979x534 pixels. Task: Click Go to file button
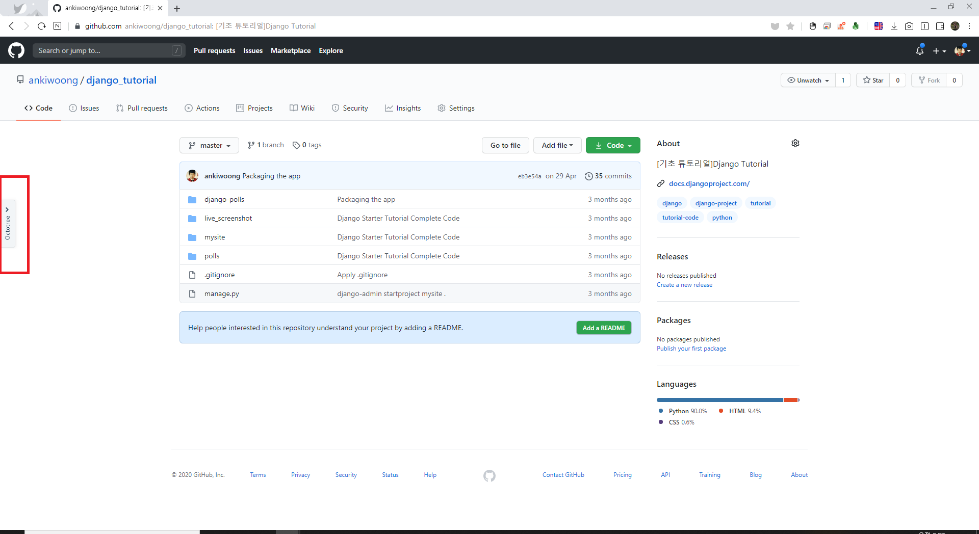[x=505, y=145]
